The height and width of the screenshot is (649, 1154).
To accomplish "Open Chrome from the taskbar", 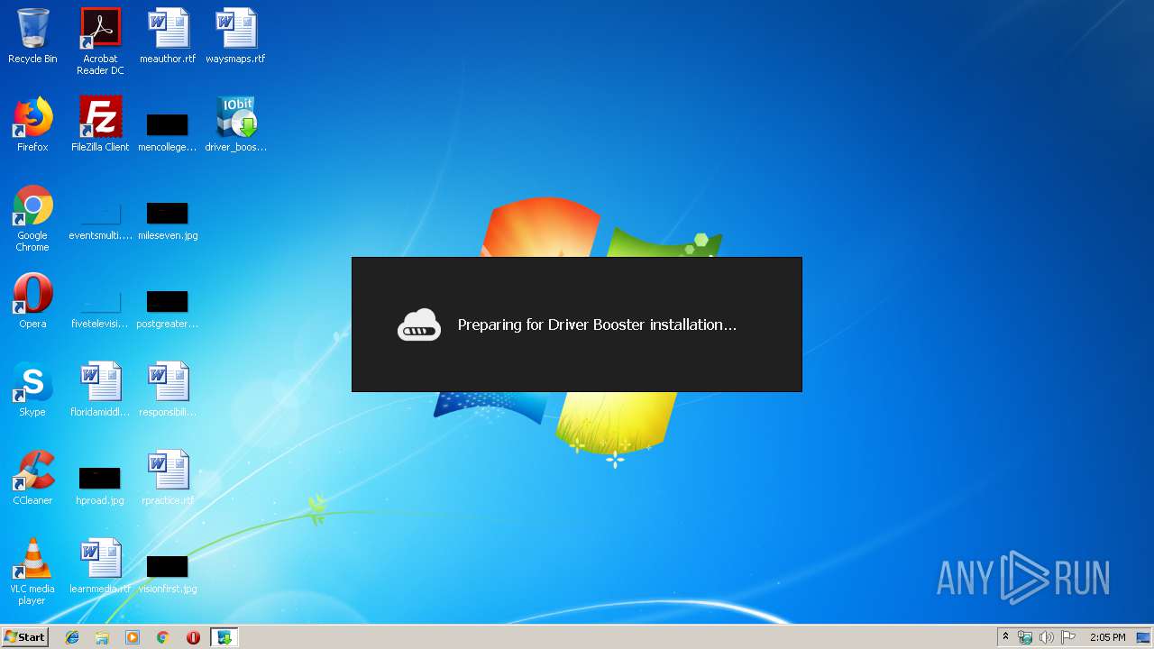I will tap(163, 637).
